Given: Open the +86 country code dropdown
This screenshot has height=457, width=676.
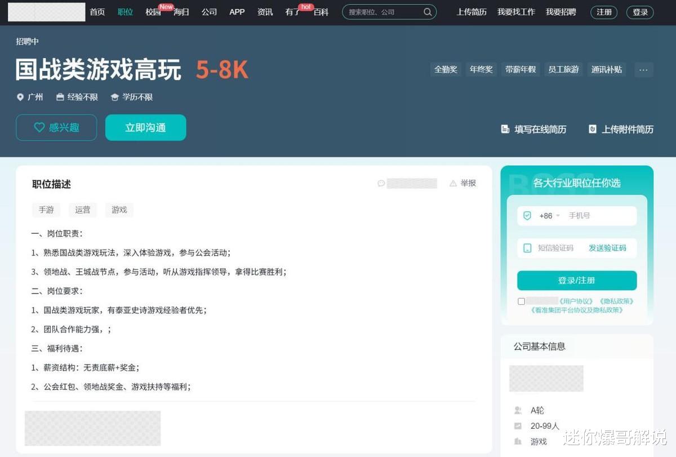Looking at the screenshot, I should [x=558, y=215].
